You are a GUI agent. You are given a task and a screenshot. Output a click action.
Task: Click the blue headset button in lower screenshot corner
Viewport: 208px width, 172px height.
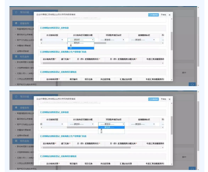pyautogui.click(x=192, y=168)
